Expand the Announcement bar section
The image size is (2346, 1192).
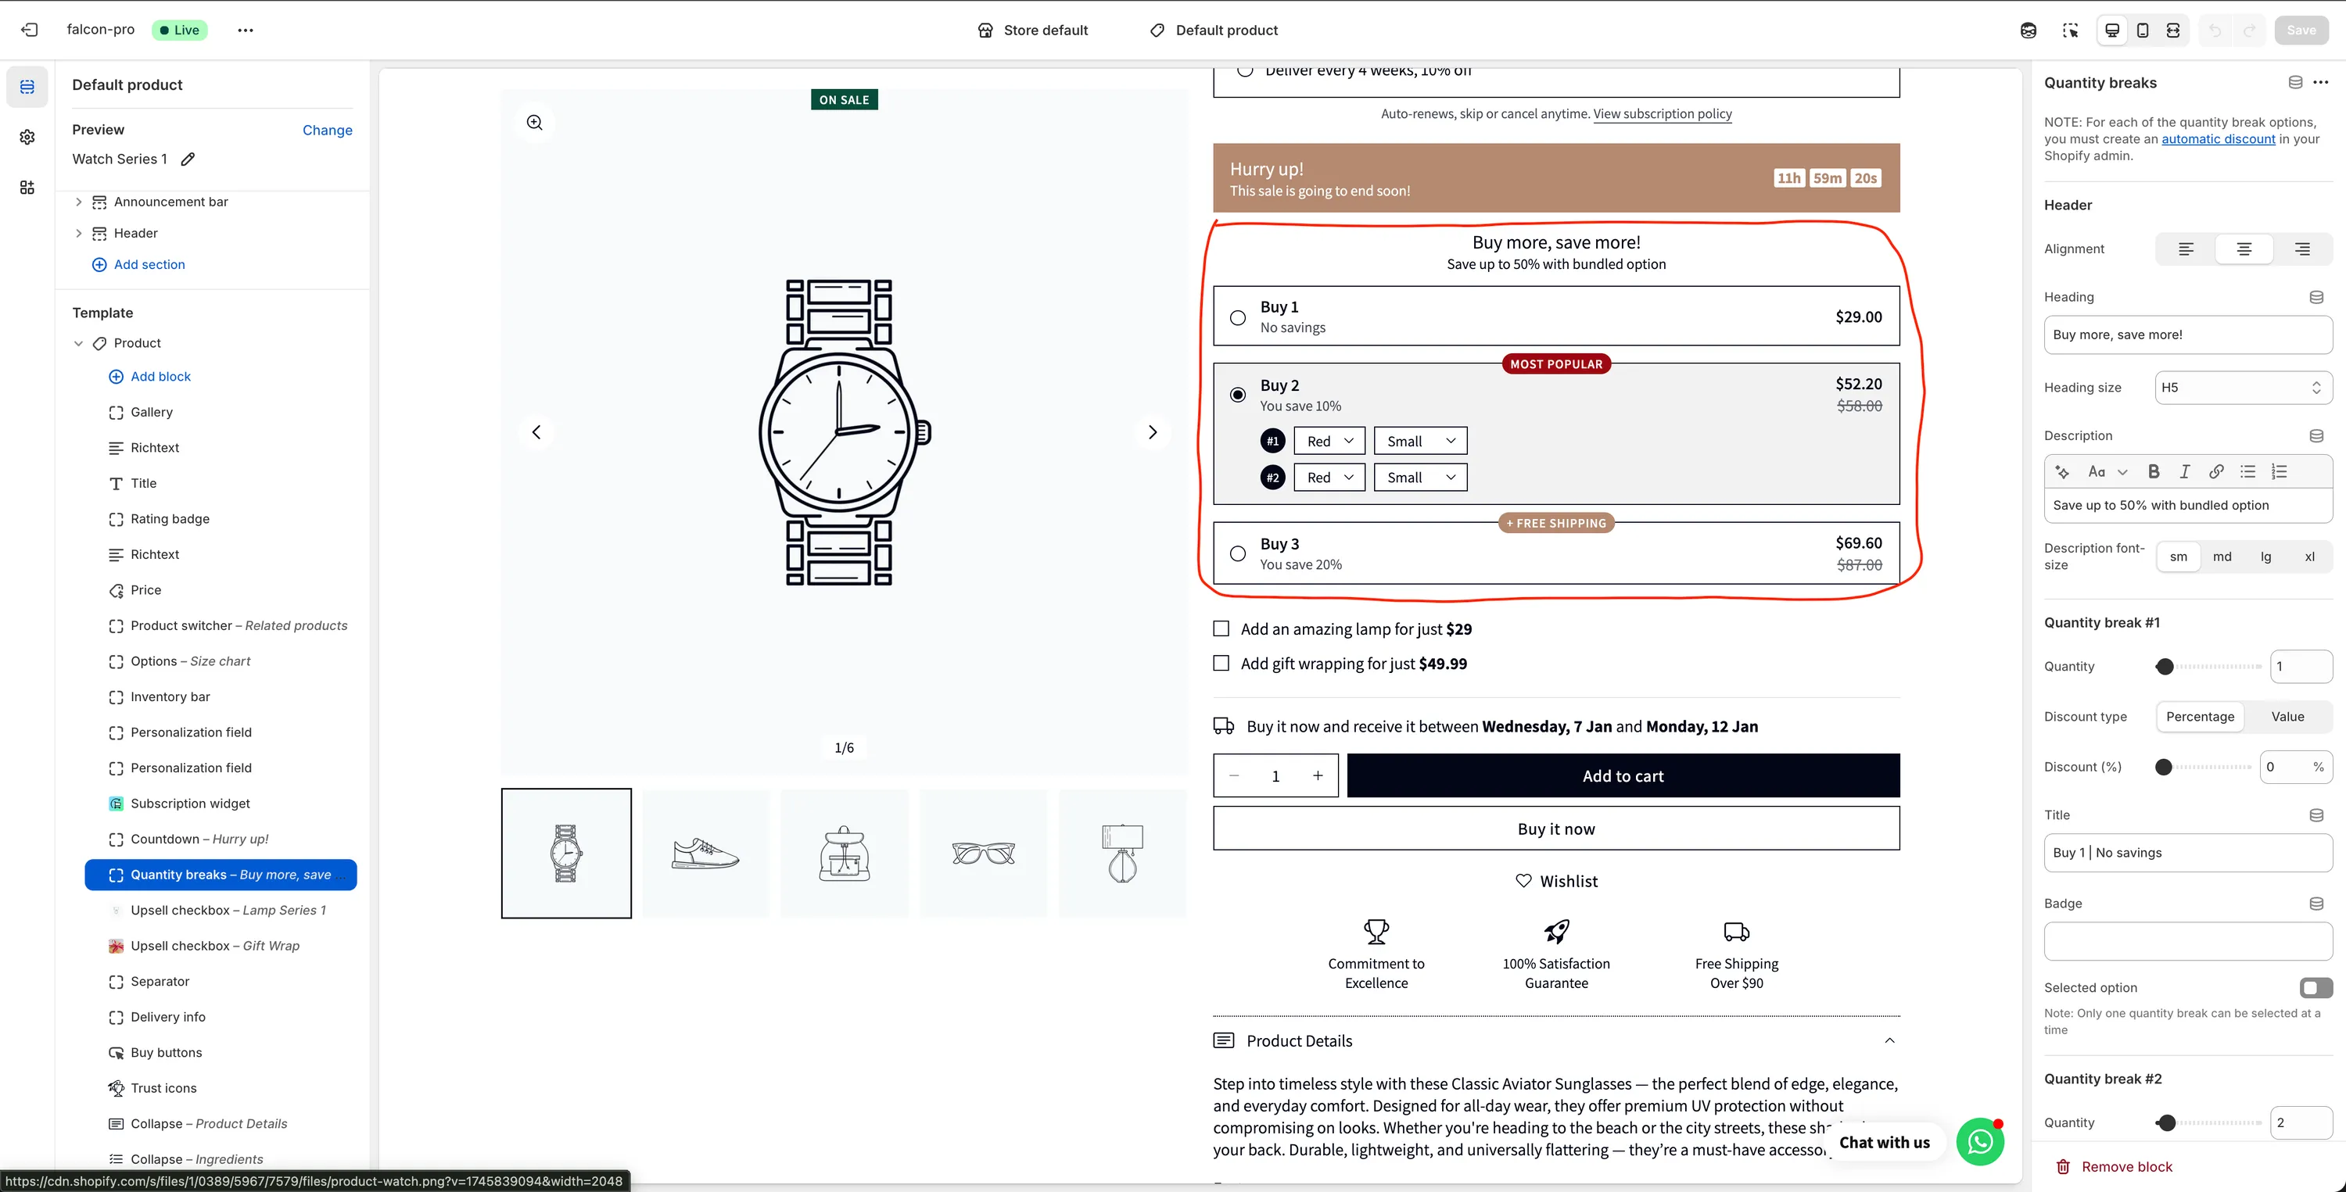click(x=78, y=201)
